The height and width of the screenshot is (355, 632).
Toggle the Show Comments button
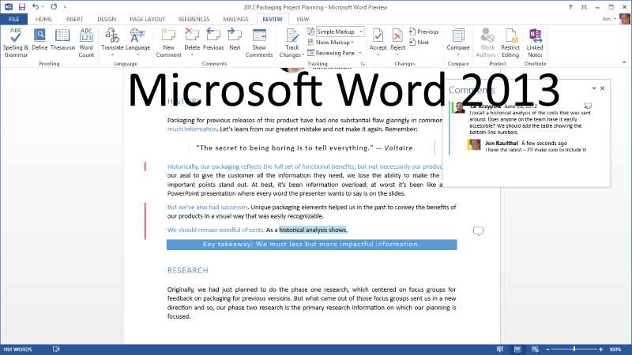[258, 42]
